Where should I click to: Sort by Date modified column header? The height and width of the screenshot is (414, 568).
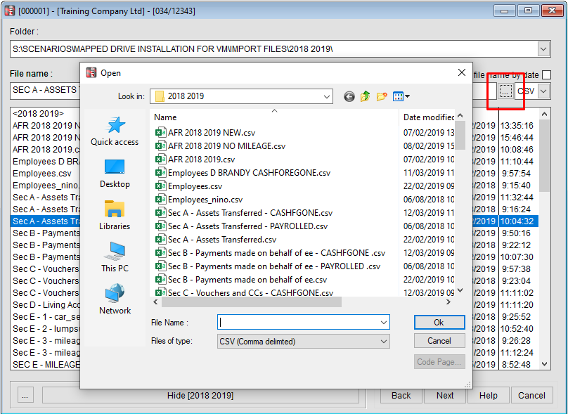tap(427, 117)
